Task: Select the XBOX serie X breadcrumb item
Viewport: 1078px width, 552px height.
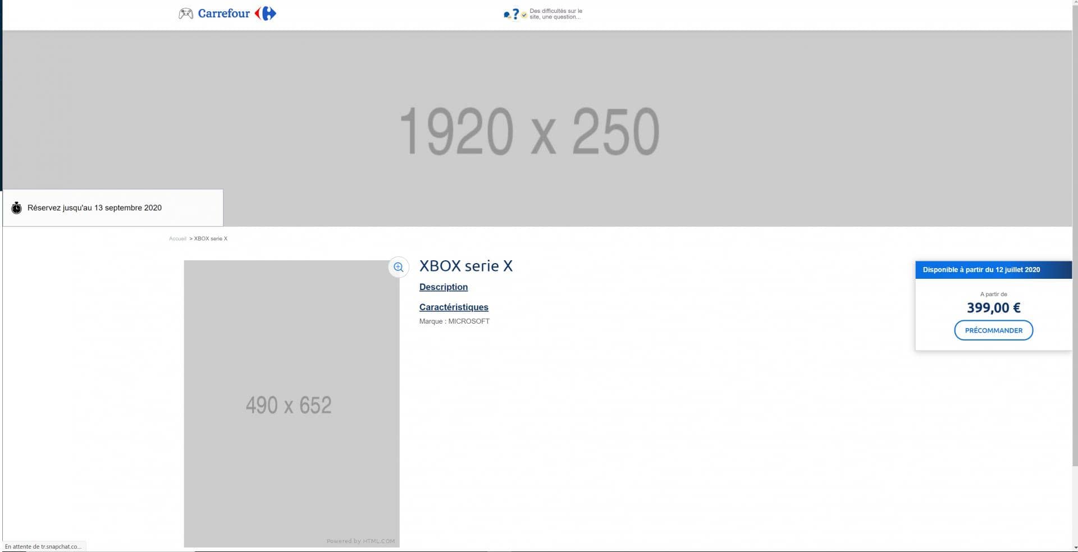Action: click(211, 239)
